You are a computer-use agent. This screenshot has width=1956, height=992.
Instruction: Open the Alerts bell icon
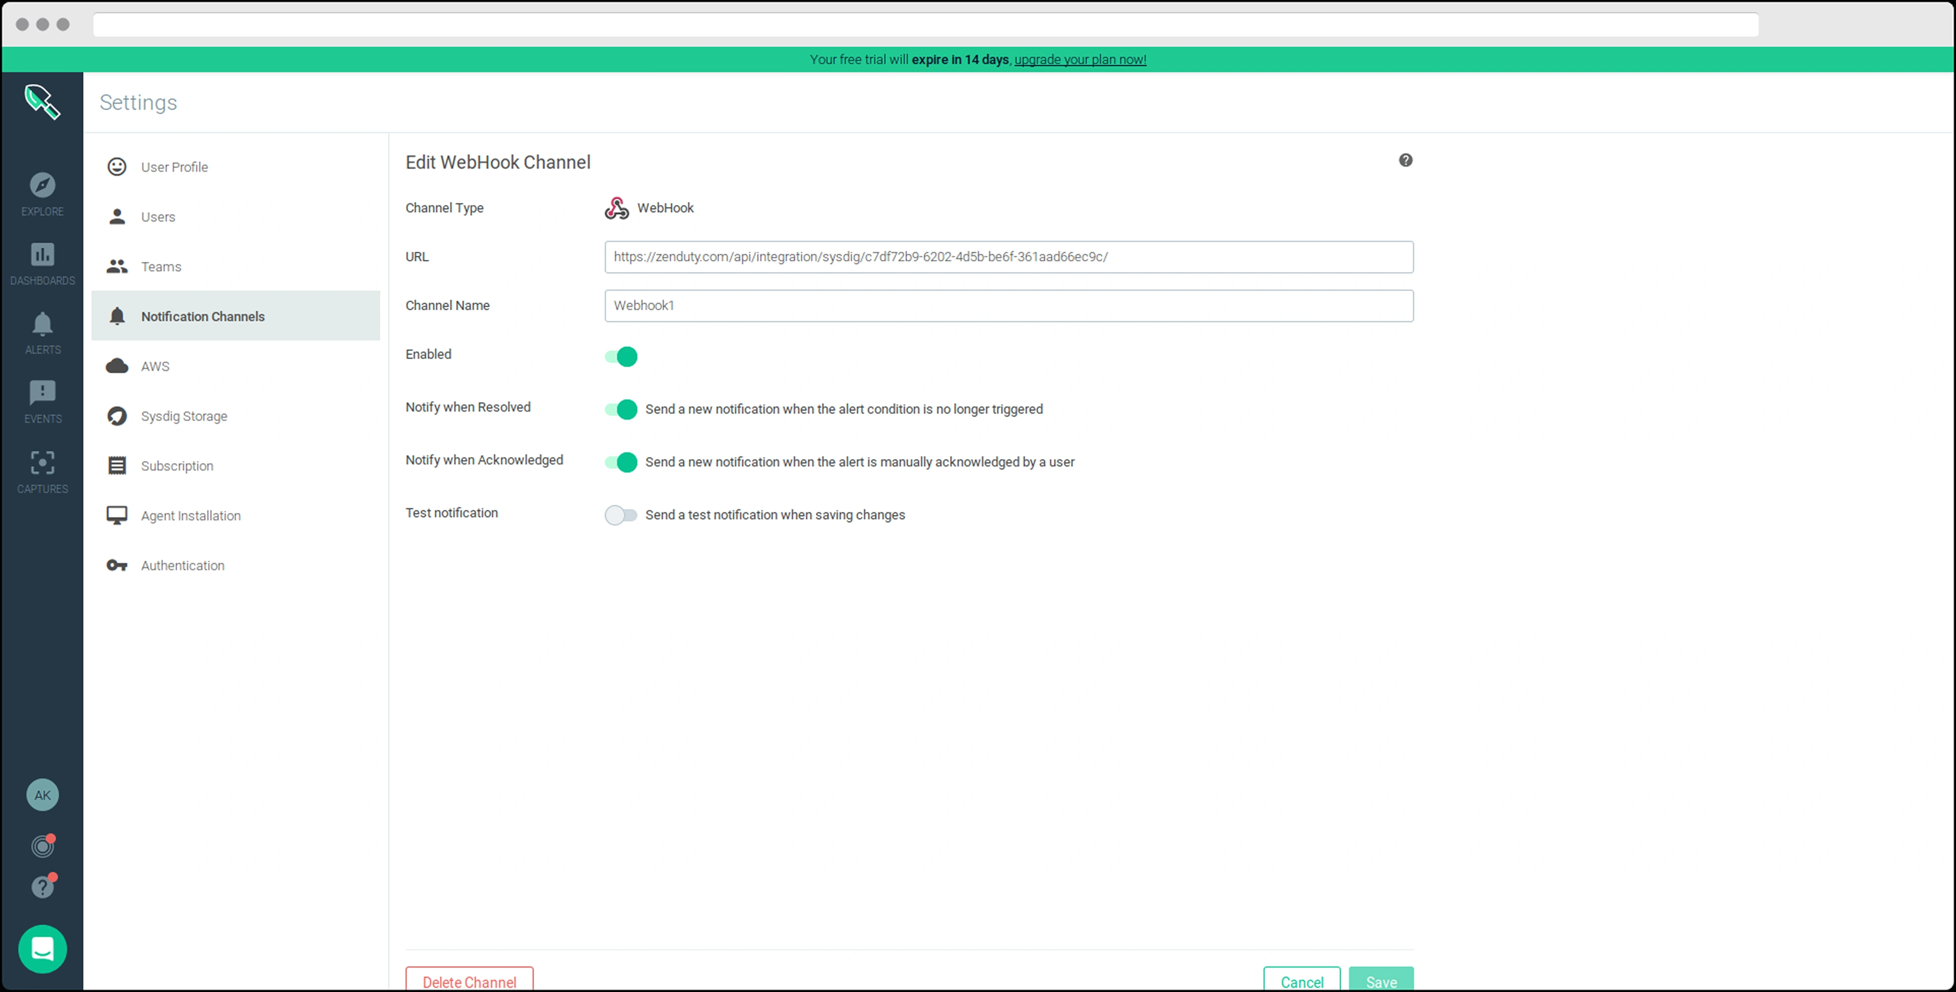(x=42, y=324)
